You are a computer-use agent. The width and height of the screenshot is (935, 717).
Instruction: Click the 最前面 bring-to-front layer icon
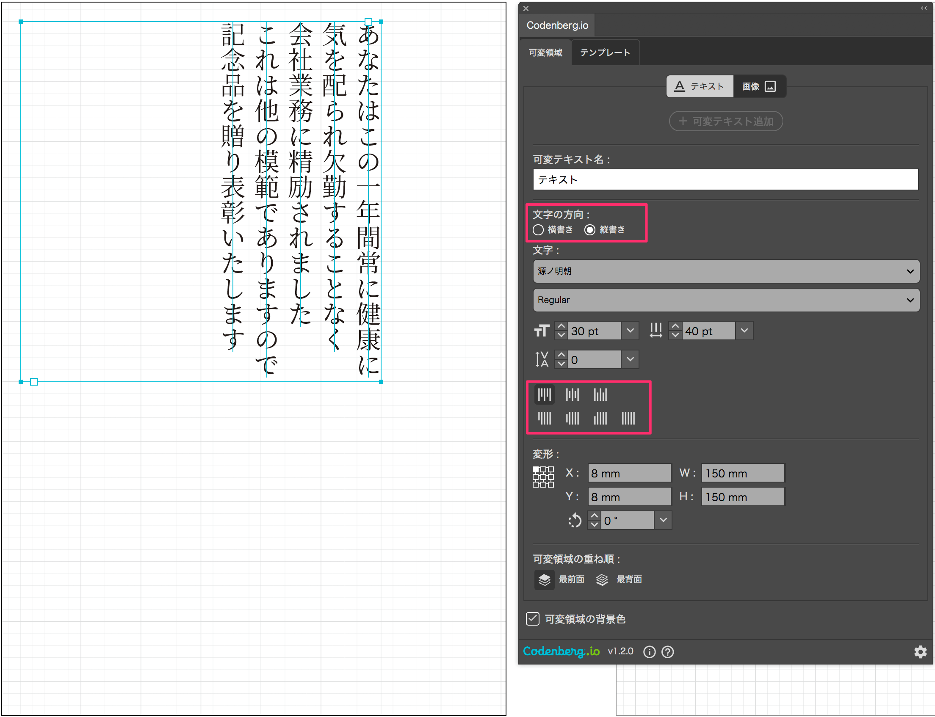[x=544, y=579]
